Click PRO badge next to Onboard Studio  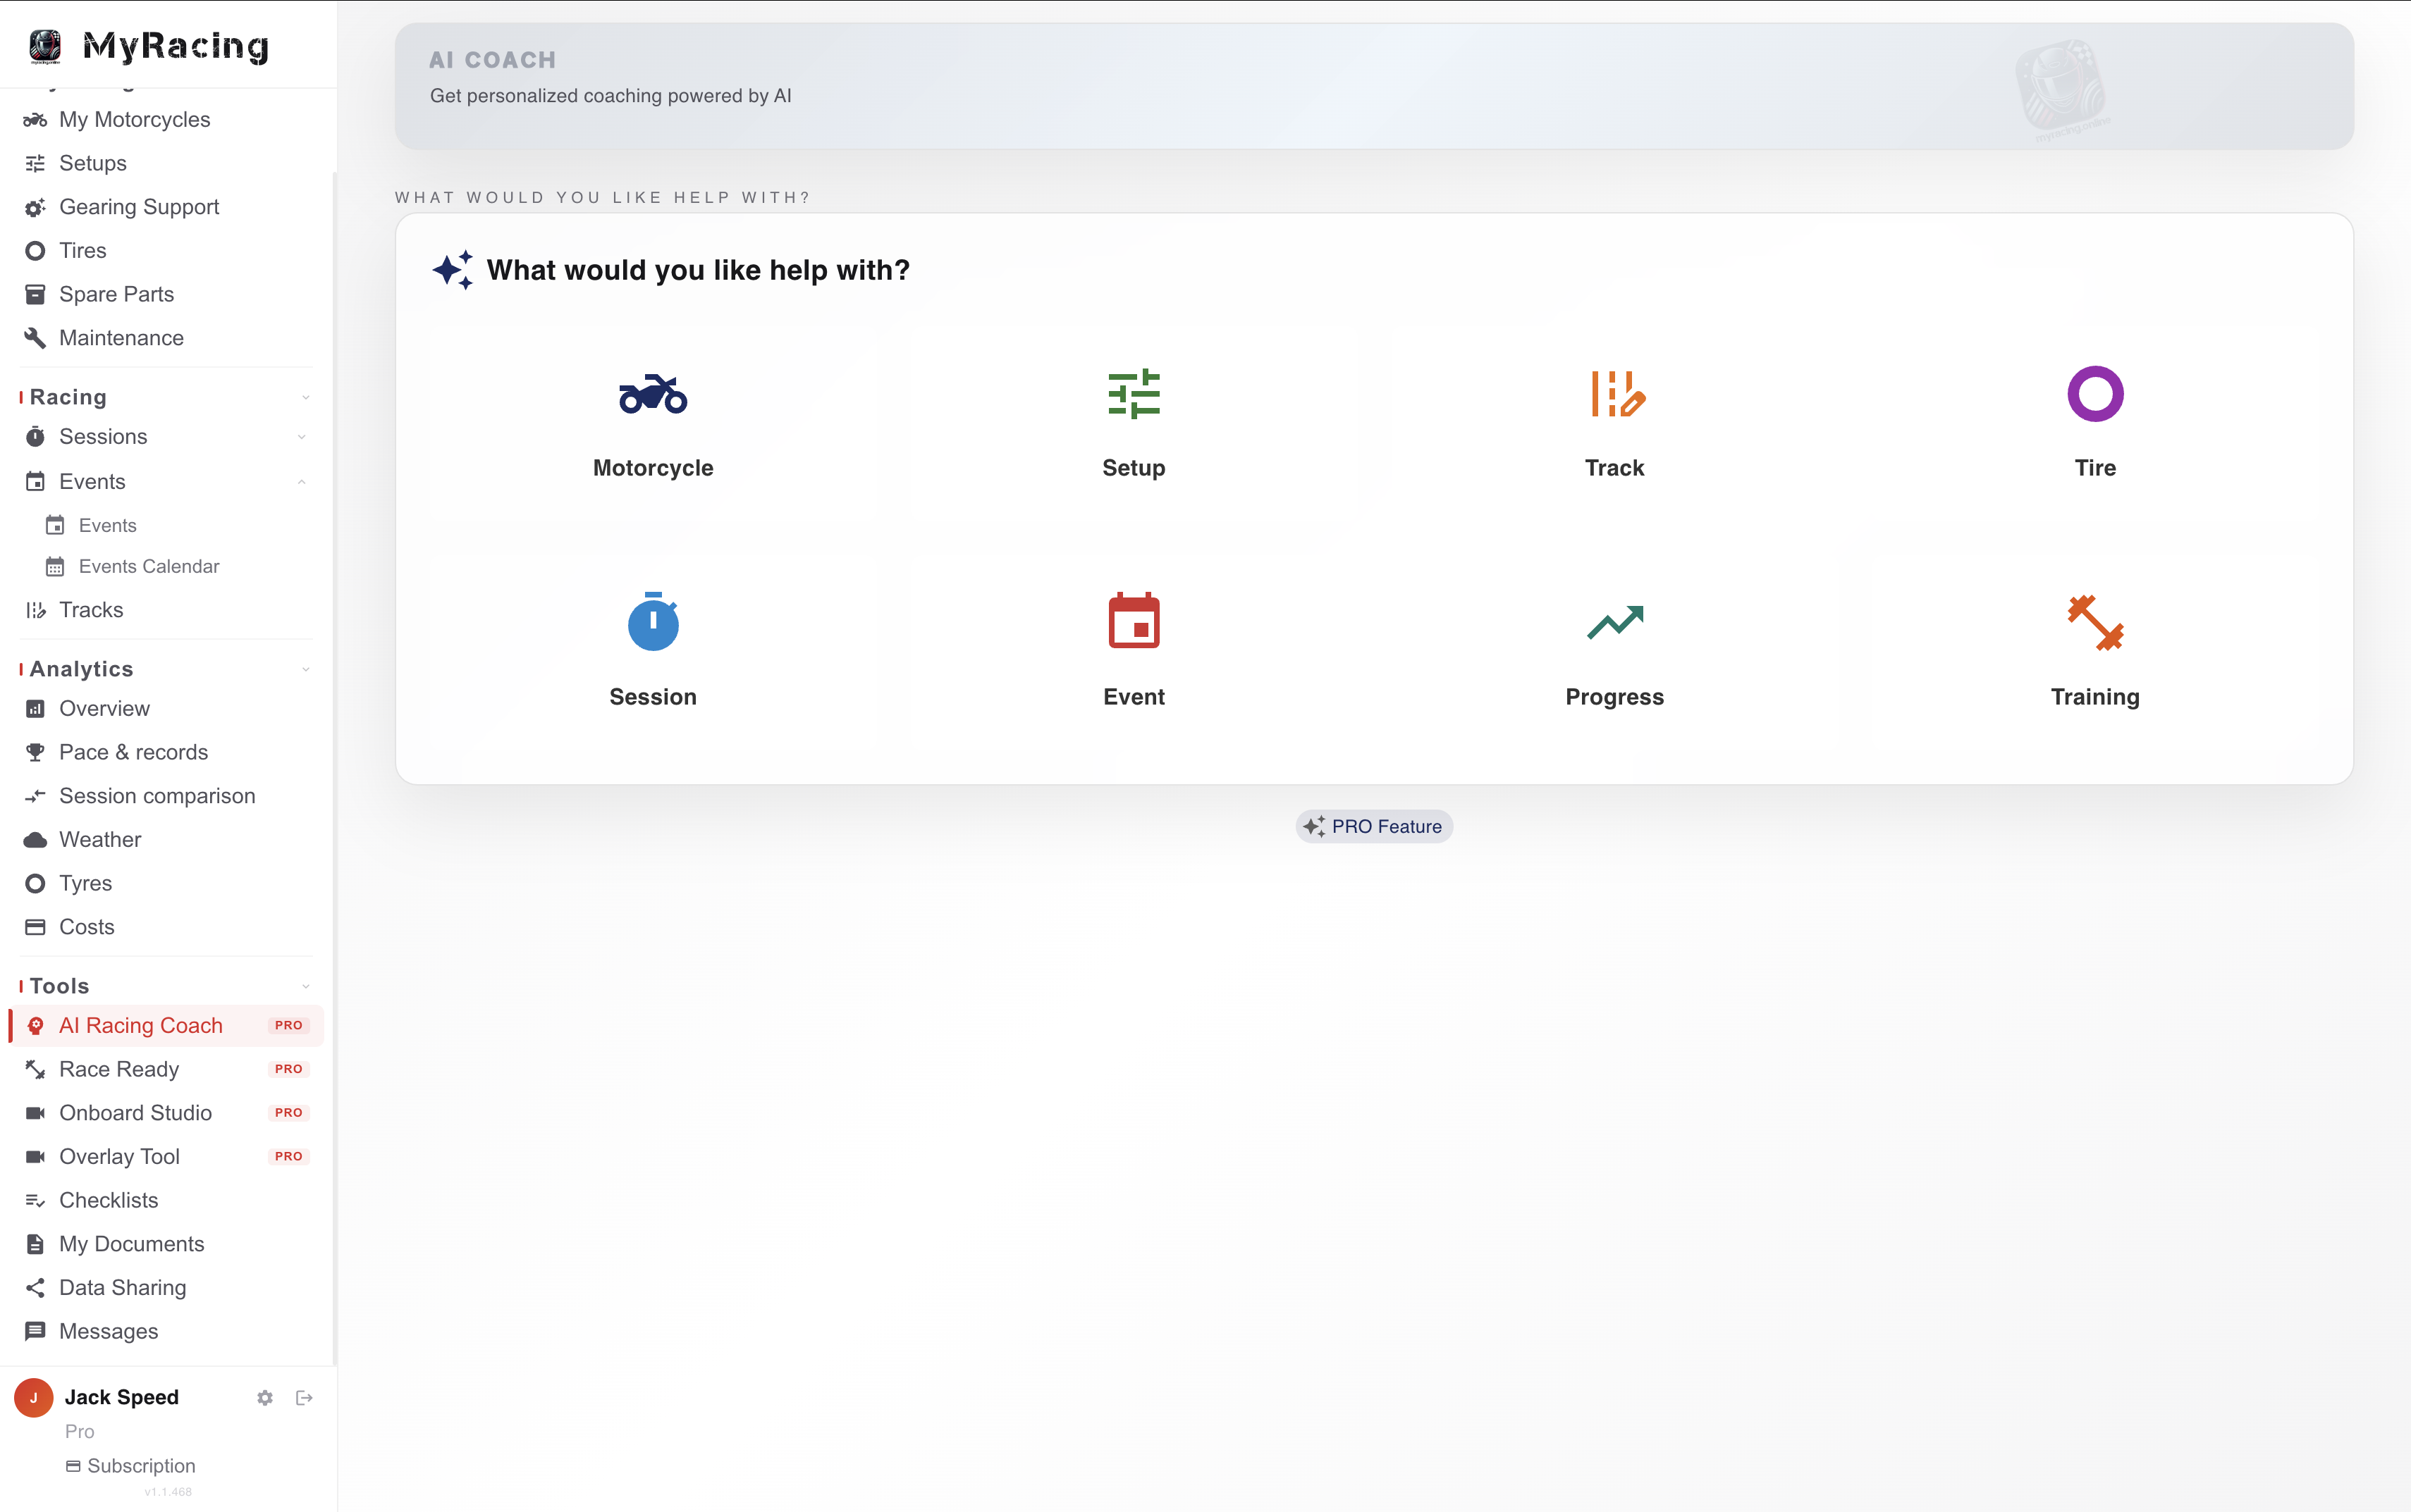(288, 1113)
